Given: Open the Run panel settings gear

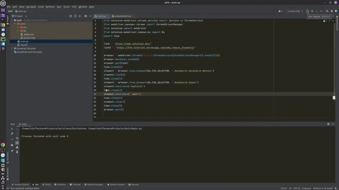Looking at the screenshot, I should pyautogui.click(x=328, y=124).
